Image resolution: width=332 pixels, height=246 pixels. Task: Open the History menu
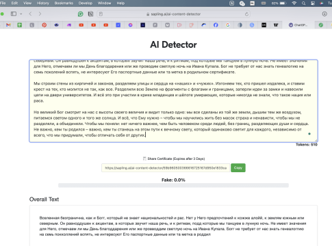coord(43,3)
